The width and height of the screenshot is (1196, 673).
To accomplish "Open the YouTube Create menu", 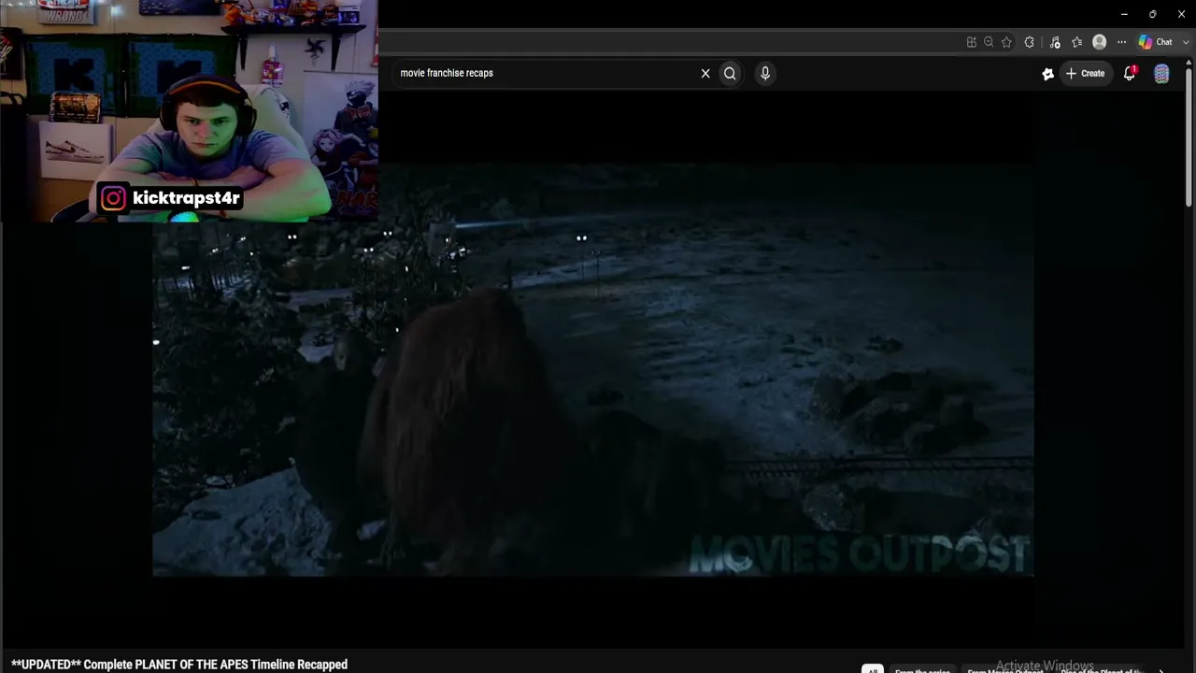I will click(x=1086, y=73).
